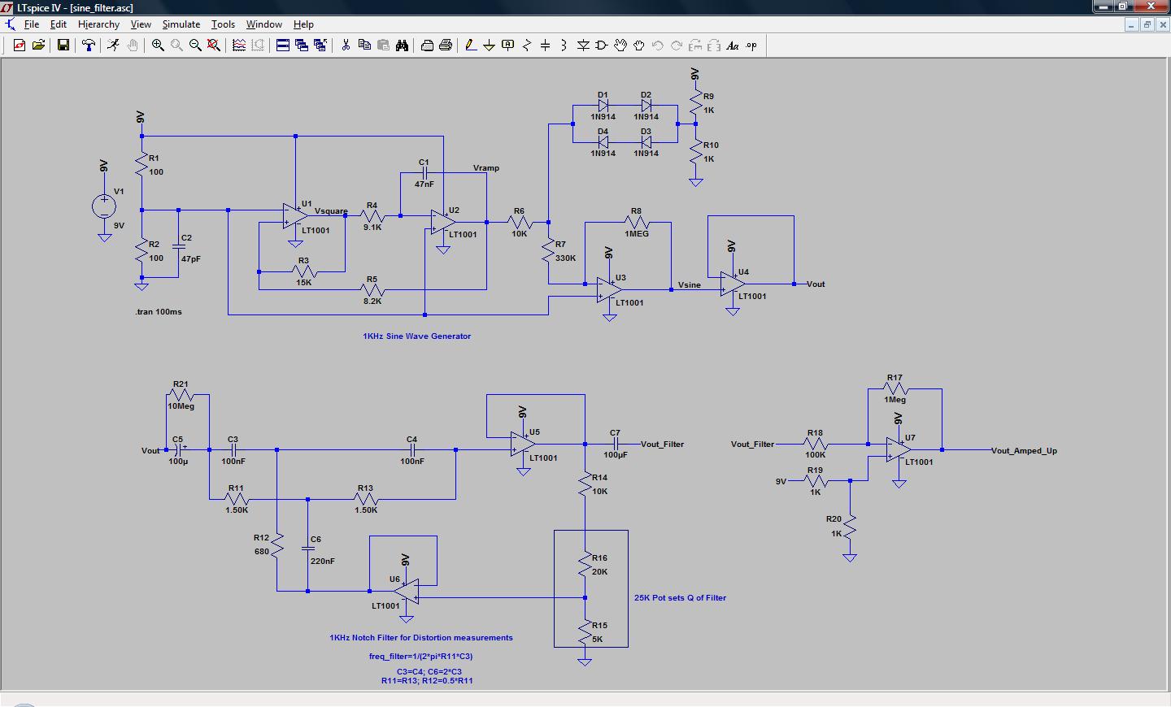Restore the inner sine_filter.asc document window
The image size is (1171, 707).
coord(1147,25)
